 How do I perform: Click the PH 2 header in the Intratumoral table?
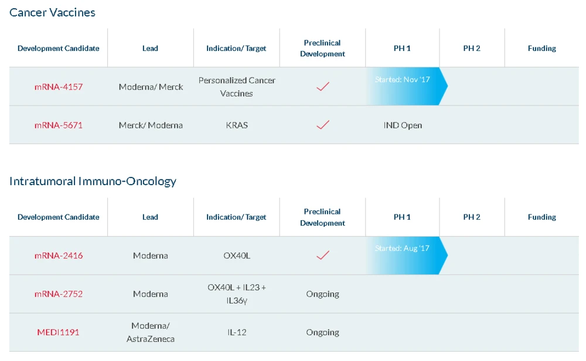click(x=471, y=217)
